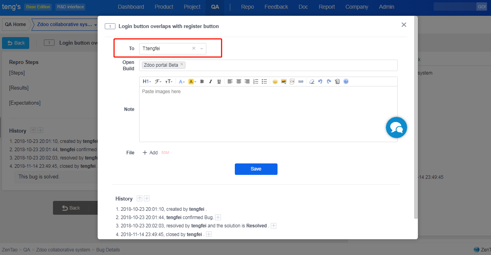
Task: Insert a hyperlink using the link icon
Action: point(301,82)
